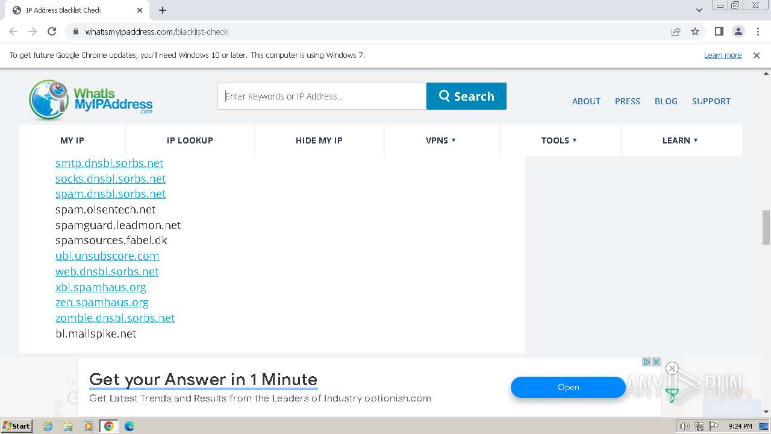Open a new tab with plus icon
771x434 pixels.
[163, 10]
